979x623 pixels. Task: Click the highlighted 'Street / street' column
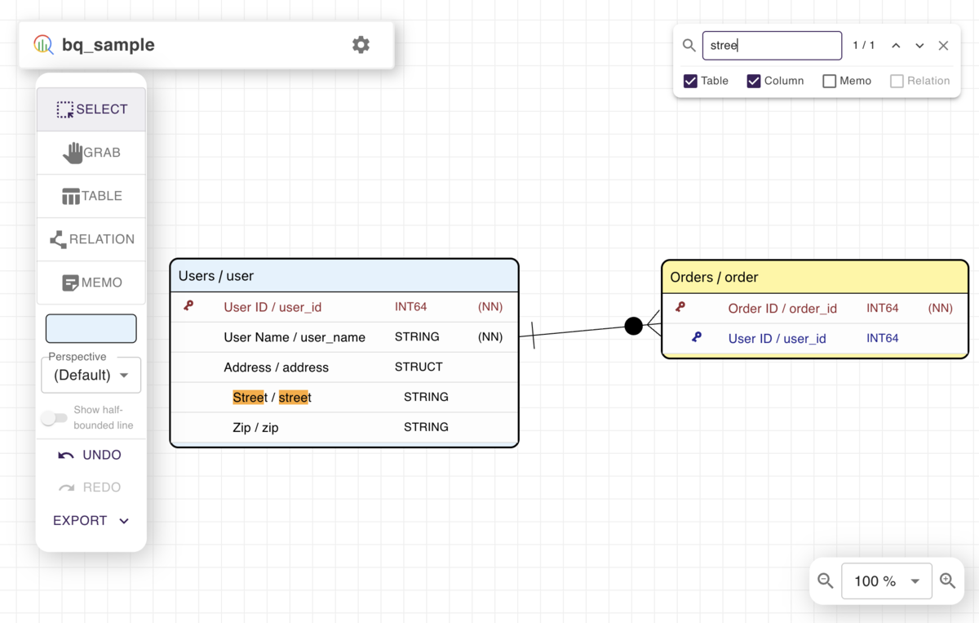point(272,398)
